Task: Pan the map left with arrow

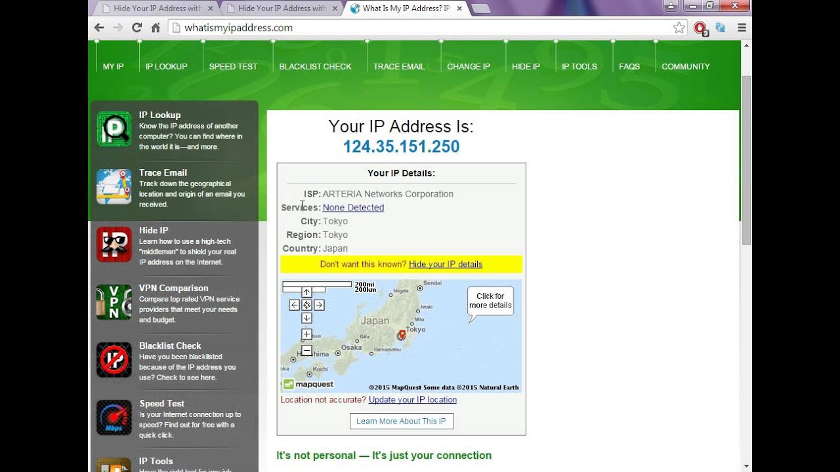Action: (x=294, y=305)
